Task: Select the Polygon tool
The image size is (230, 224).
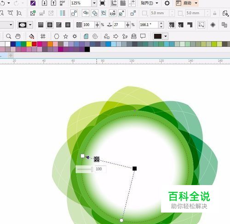Action: pyautogui.click(x=57, y=36)
